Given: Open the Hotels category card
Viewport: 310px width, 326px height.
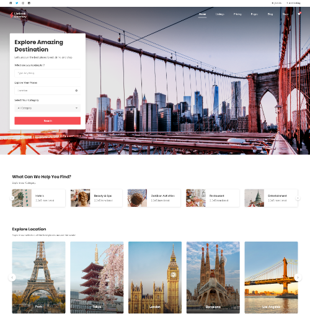Looking at the screenshot, I should pos(38,198).
